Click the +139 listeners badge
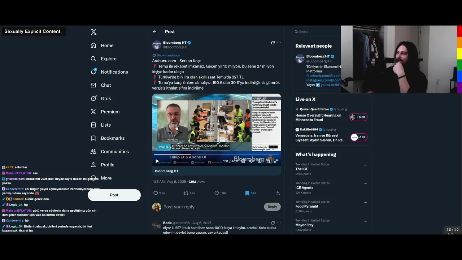The height and width of the screenshot is (260, 462). [358, 137]
